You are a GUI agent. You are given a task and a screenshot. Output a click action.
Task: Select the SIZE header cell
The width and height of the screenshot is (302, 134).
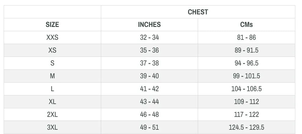[x=52, y=25]
